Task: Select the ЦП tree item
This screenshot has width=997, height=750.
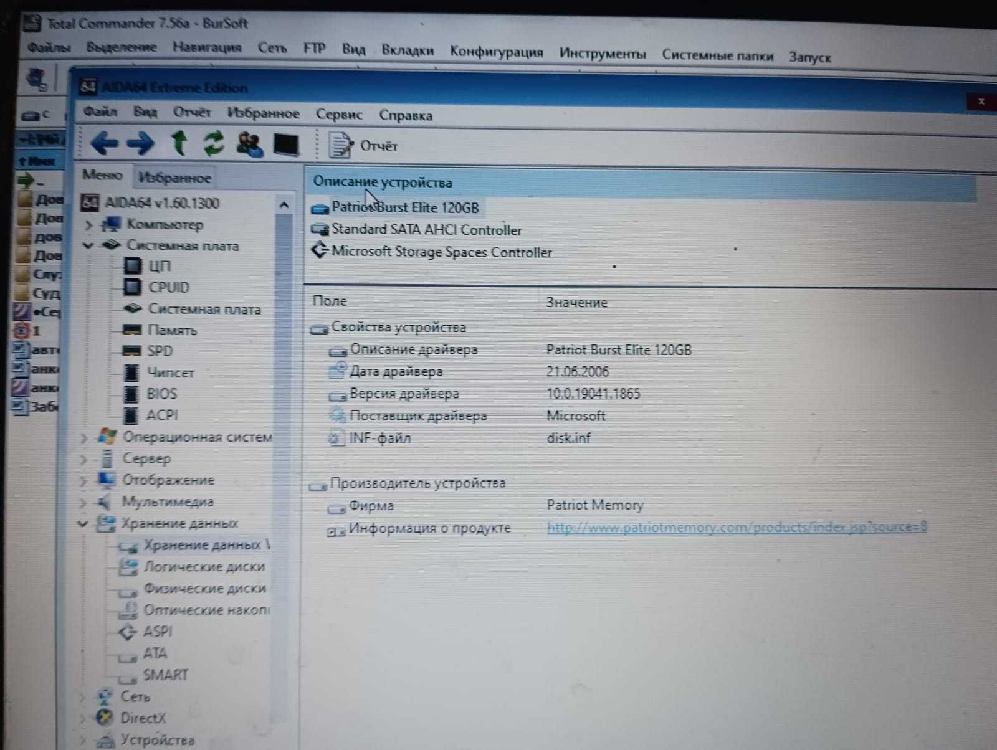Action: [x=148, y=266]
